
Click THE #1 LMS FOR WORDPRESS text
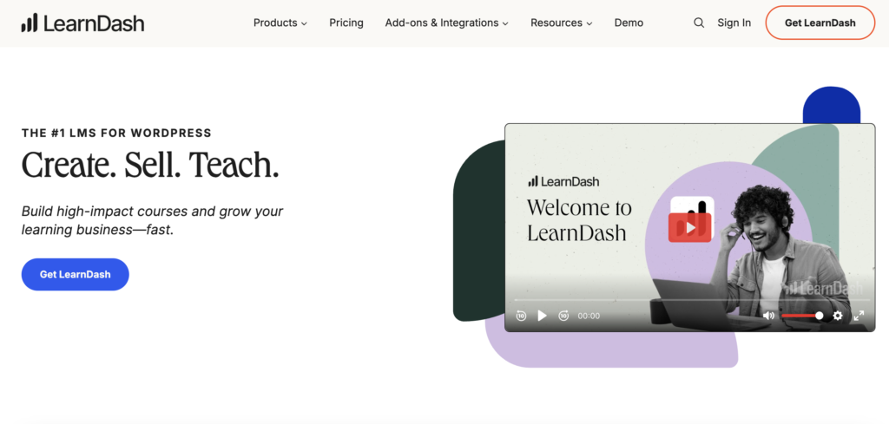pos(116,133)
